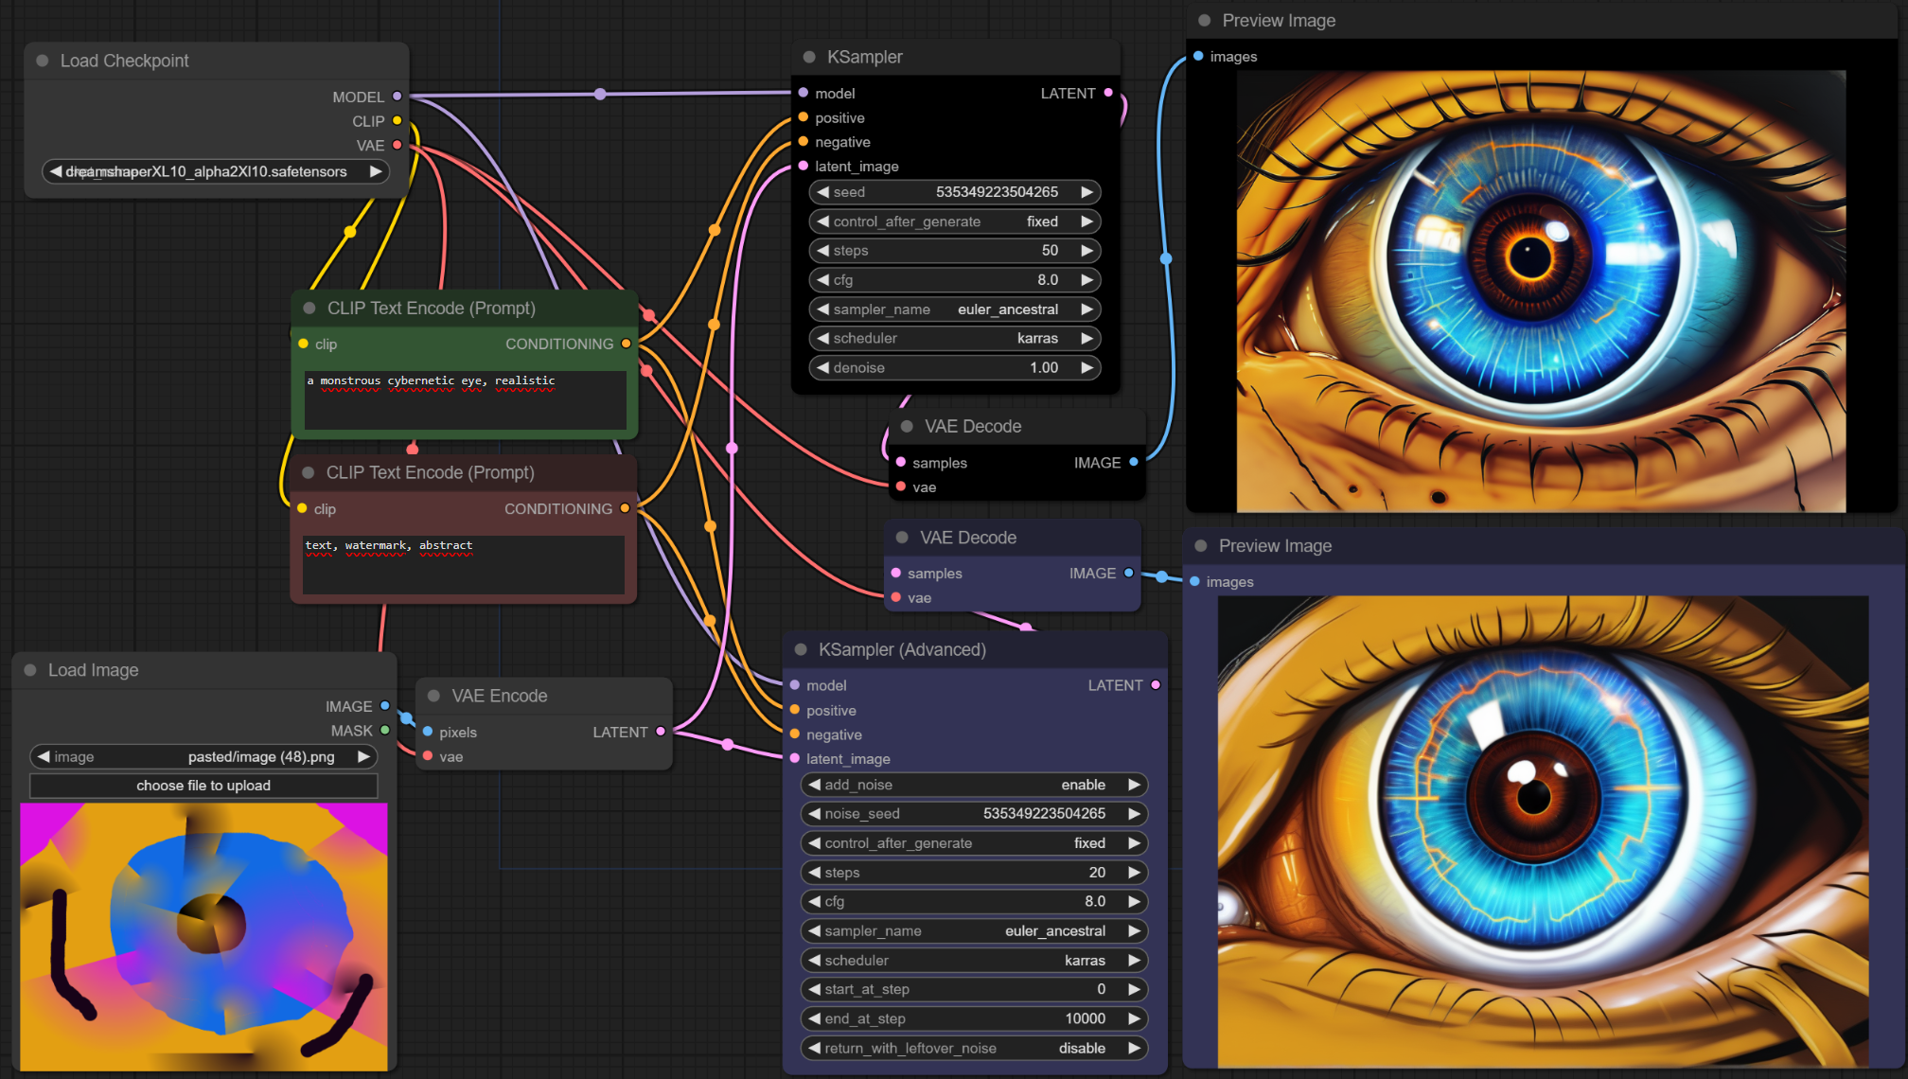Click the pixels input port on VAE Encode
This screenshot has width=1908, height=1079.
point(428,732)
